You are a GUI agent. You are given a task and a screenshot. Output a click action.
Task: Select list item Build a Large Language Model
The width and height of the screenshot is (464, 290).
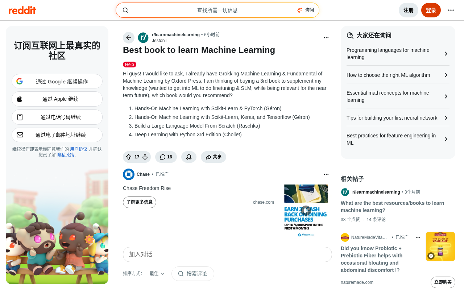coord(197,126)
